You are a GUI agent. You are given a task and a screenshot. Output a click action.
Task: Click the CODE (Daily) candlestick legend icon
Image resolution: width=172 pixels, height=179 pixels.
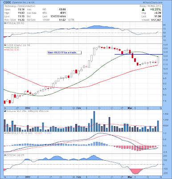[x=5, y=45]
